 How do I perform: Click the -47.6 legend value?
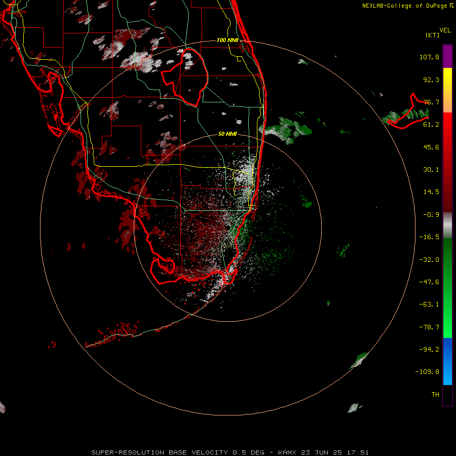pyautogui.click(x=429, y=282)
